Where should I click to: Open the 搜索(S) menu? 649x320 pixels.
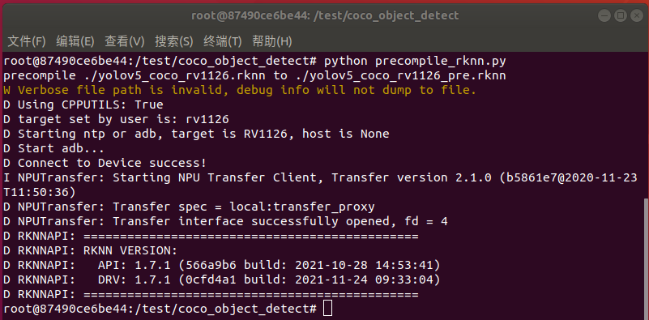pyautogui.click(x=174, y=41)
